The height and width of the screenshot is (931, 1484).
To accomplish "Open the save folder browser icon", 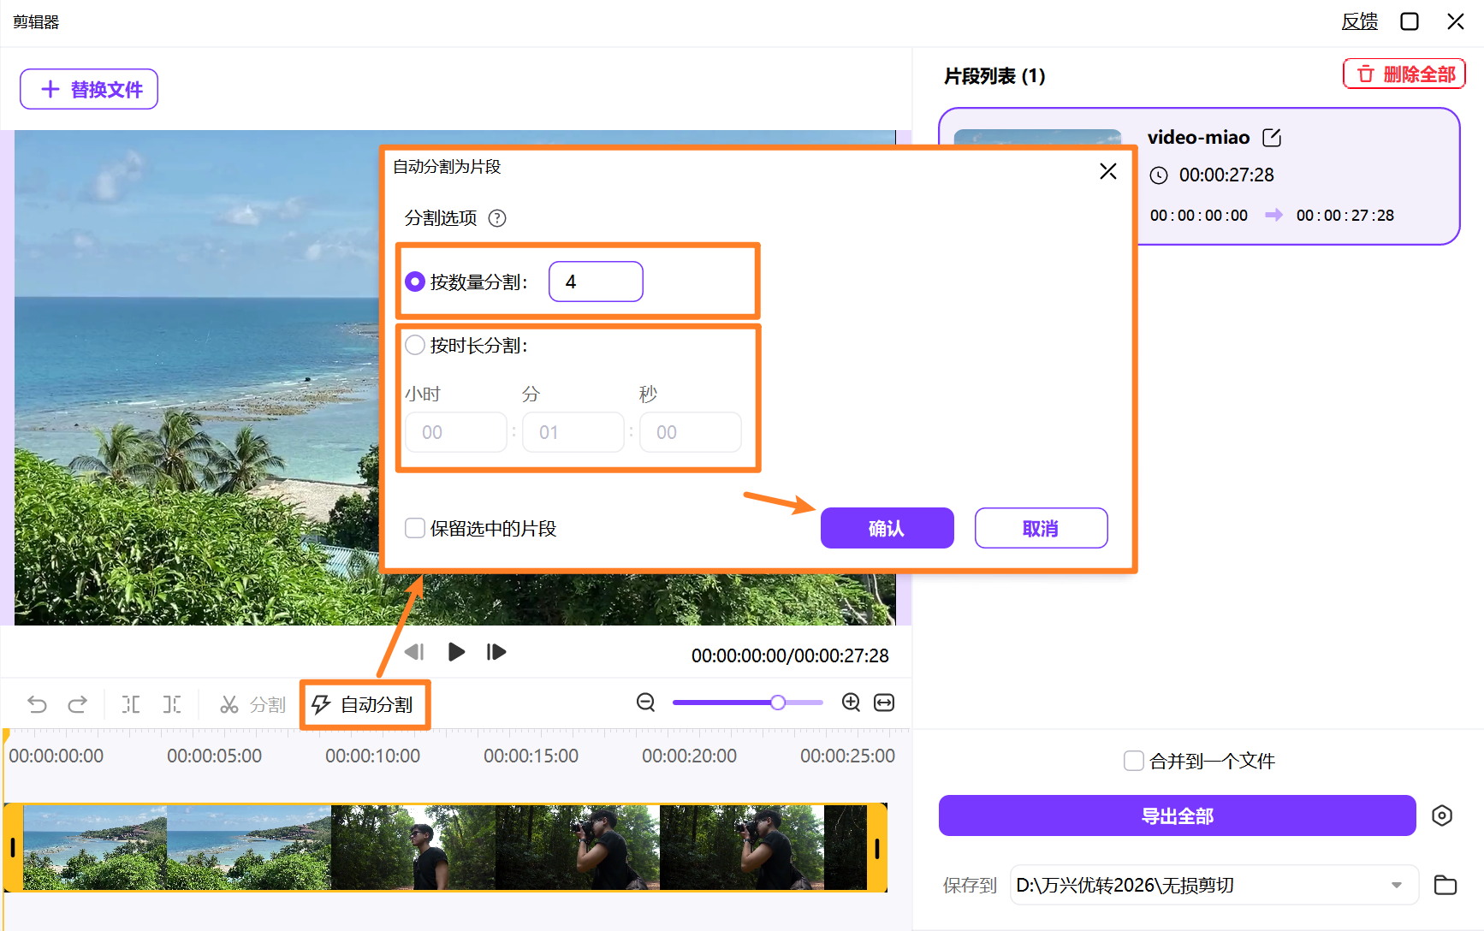I will [1445, 885].
